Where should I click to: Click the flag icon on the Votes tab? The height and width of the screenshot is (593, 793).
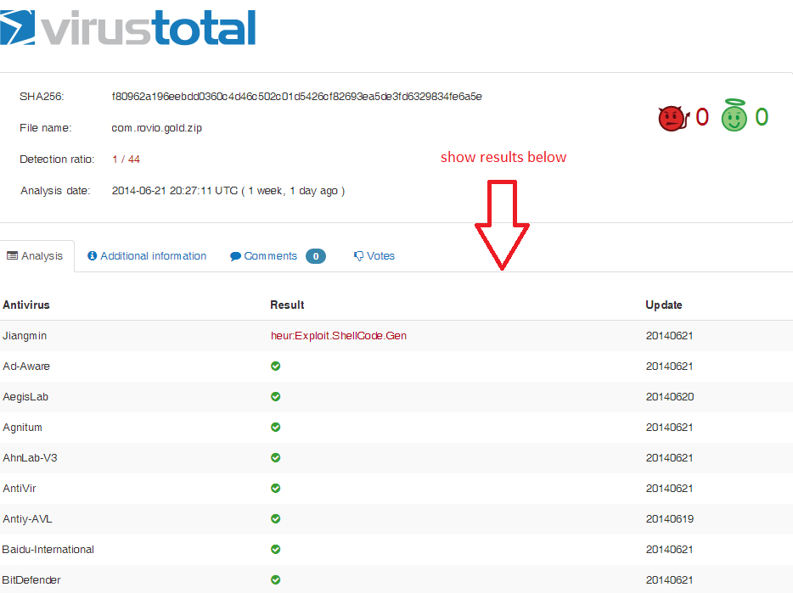tap(359, 255)
